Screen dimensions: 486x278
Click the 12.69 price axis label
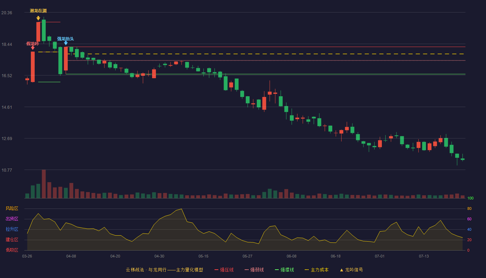tap(7, 139)
